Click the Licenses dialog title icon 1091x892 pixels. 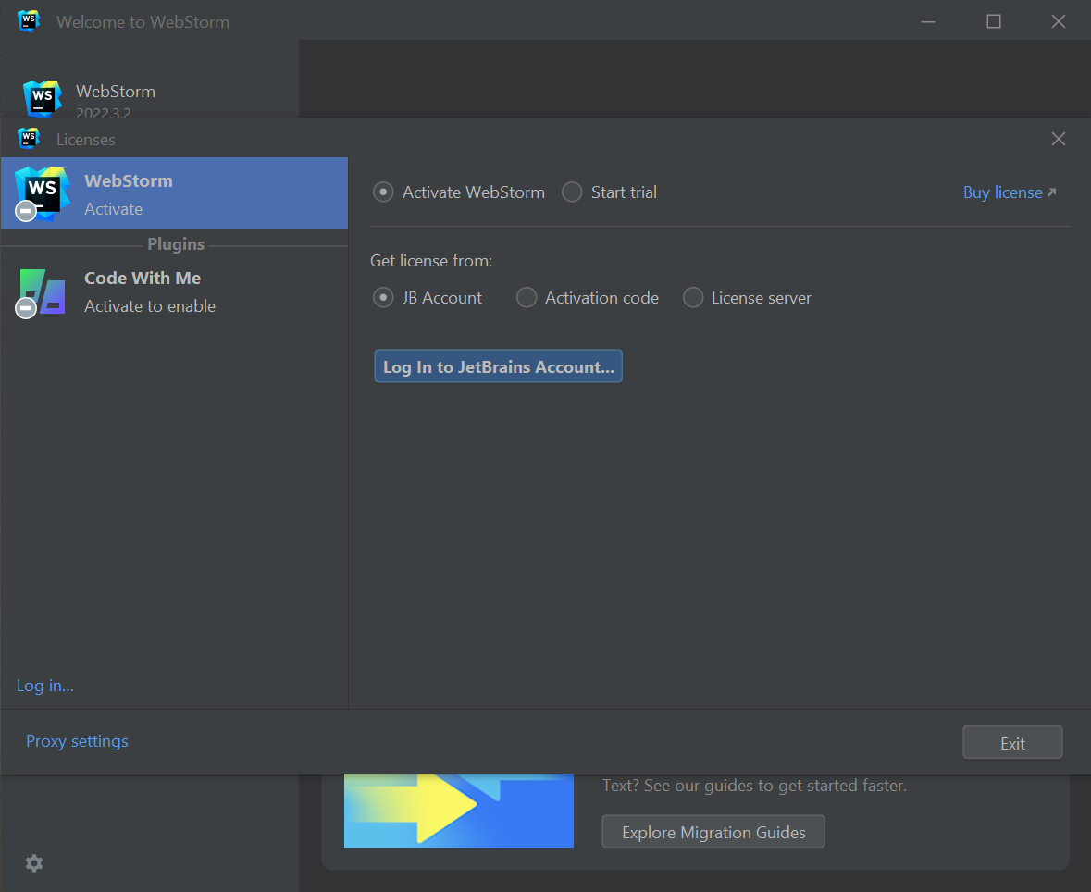[29, 138]
